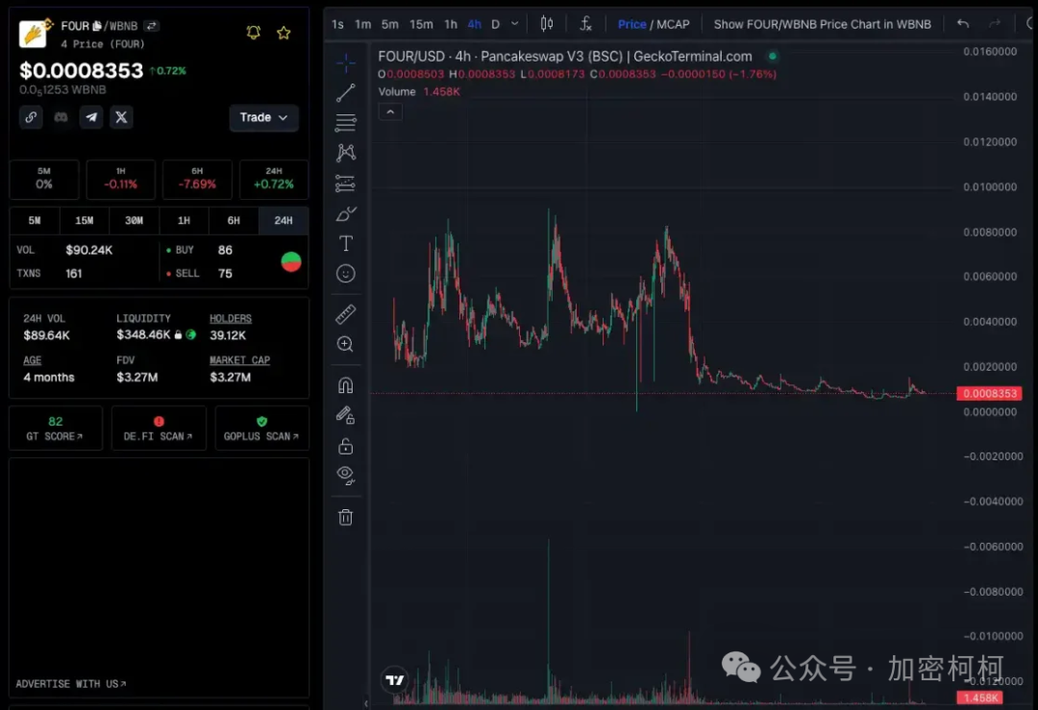Click the magnet mode icon
1038x710 pixels.
(x=346, y=385)
